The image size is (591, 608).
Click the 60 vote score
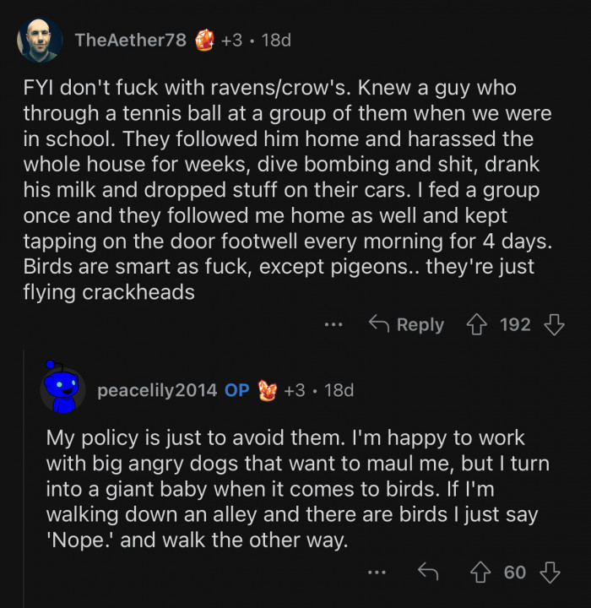point(515,573)
